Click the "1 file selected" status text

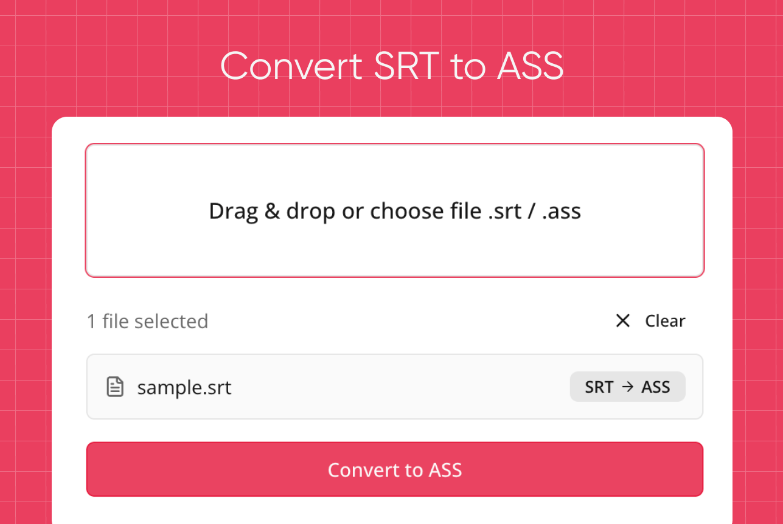click(x=147, y=321)
